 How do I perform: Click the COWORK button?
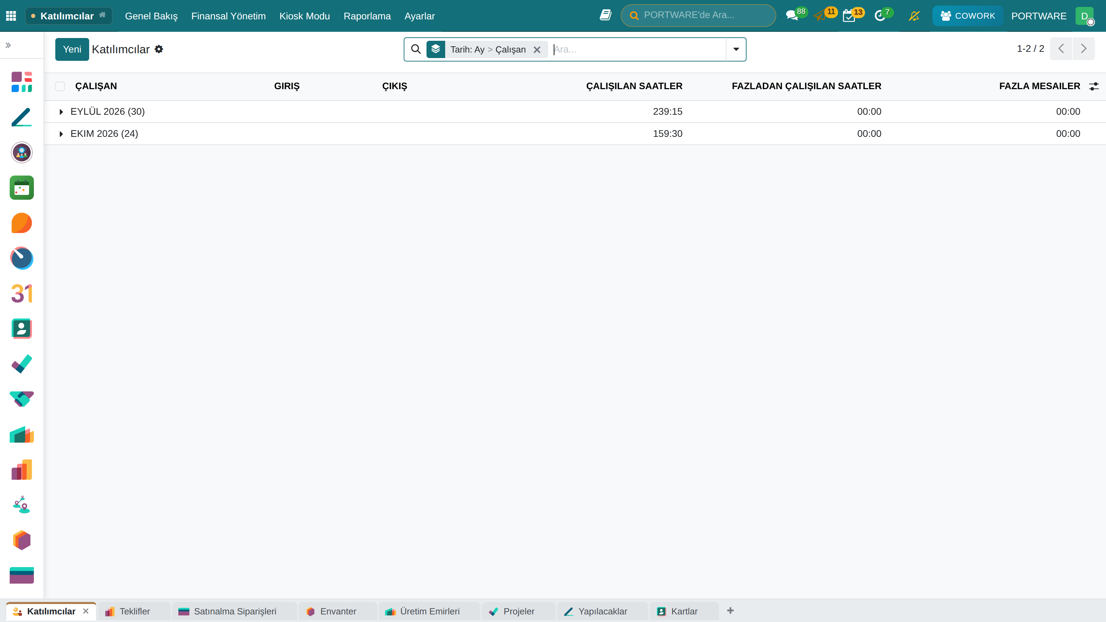(x=967, y=16)
